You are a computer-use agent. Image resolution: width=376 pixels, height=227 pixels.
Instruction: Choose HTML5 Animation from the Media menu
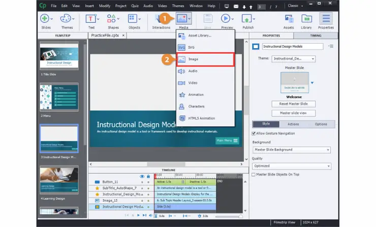(205, 118)
